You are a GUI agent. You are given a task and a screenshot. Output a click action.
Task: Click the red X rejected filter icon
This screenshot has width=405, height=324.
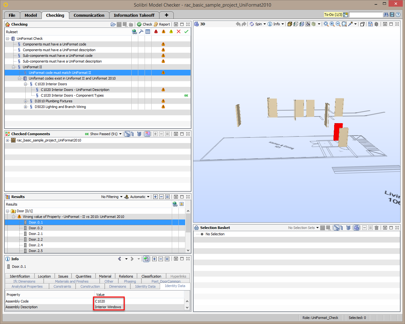click(x=179, y=32)
